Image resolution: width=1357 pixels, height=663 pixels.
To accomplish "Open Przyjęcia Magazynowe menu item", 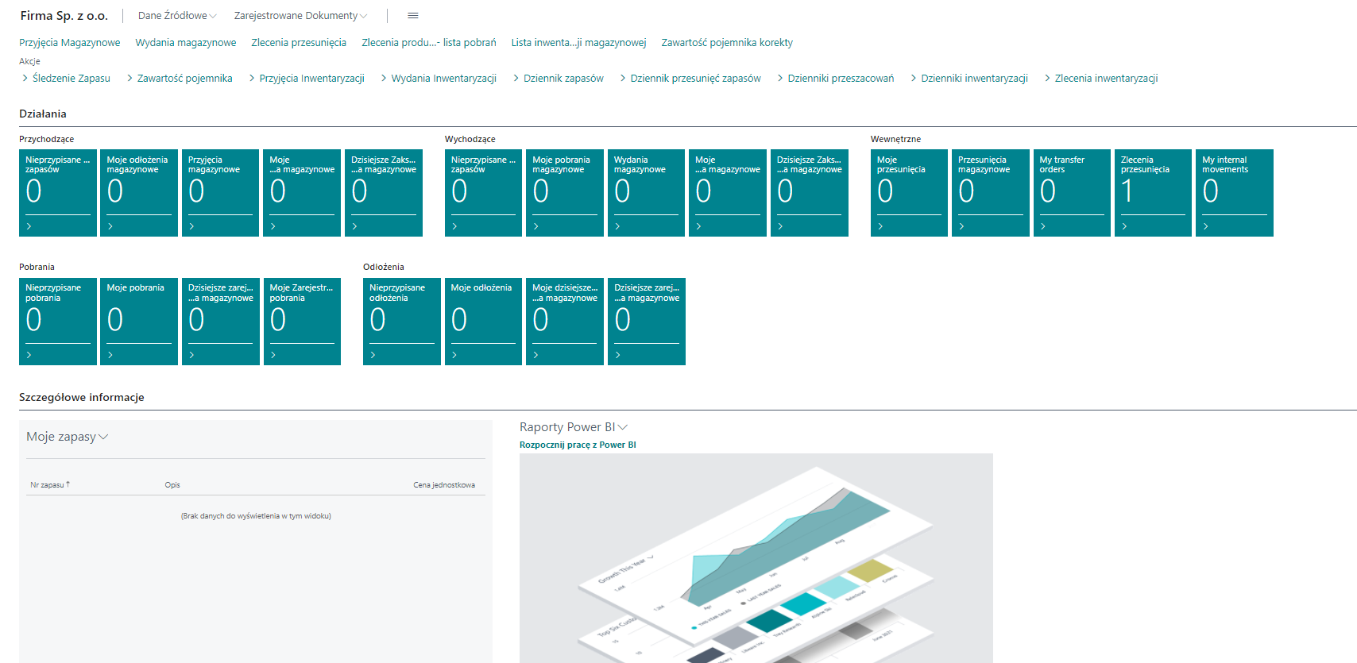I will 70,43.
